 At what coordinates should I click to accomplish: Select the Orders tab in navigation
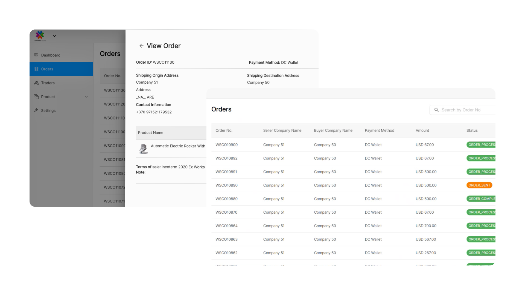61,69
